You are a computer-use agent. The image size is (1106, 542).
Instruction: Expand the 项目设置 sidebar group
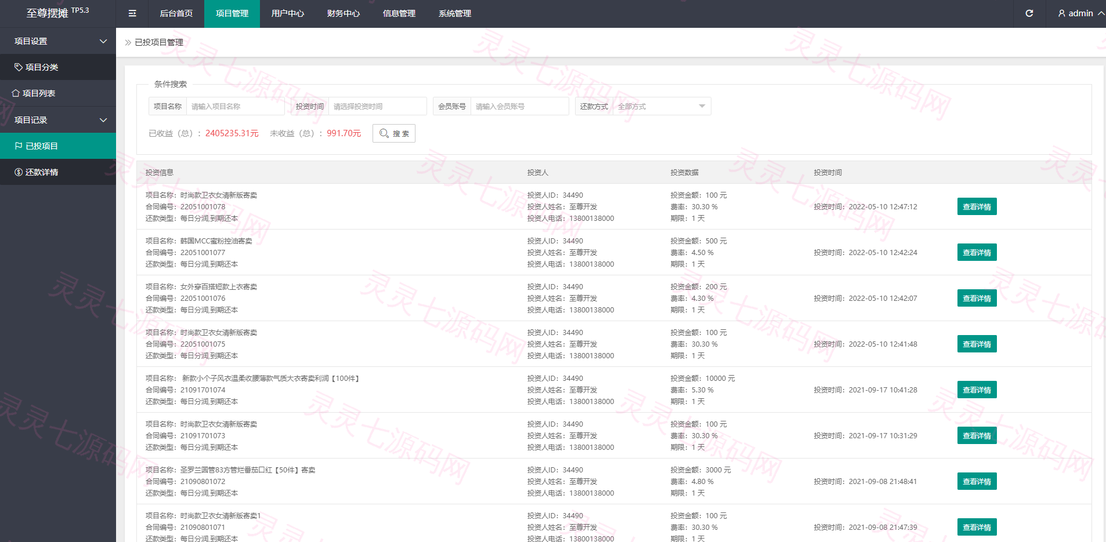[x=58, y=41]
